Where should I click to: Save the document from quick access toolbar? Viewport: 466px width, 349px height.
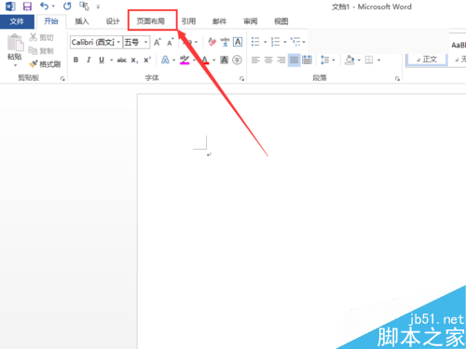click(x=27, y=7)
